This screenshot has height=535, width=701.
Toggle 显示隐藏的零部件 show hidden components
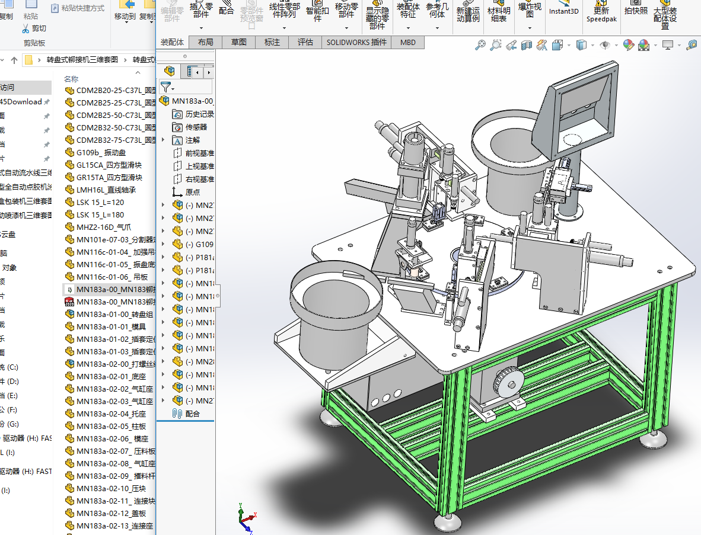pyautogui.click(x=377, y=18)
